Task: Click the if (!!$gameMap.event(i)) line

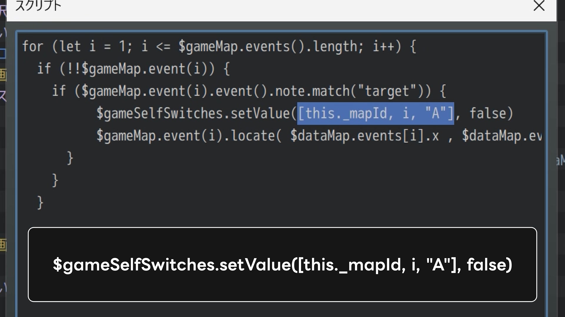Action: pos(133,69)
